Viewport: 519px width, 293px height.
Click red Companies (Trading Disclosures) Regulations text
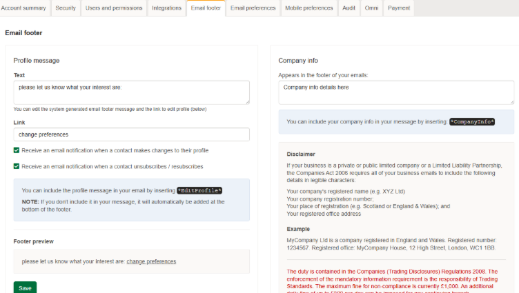392,281
